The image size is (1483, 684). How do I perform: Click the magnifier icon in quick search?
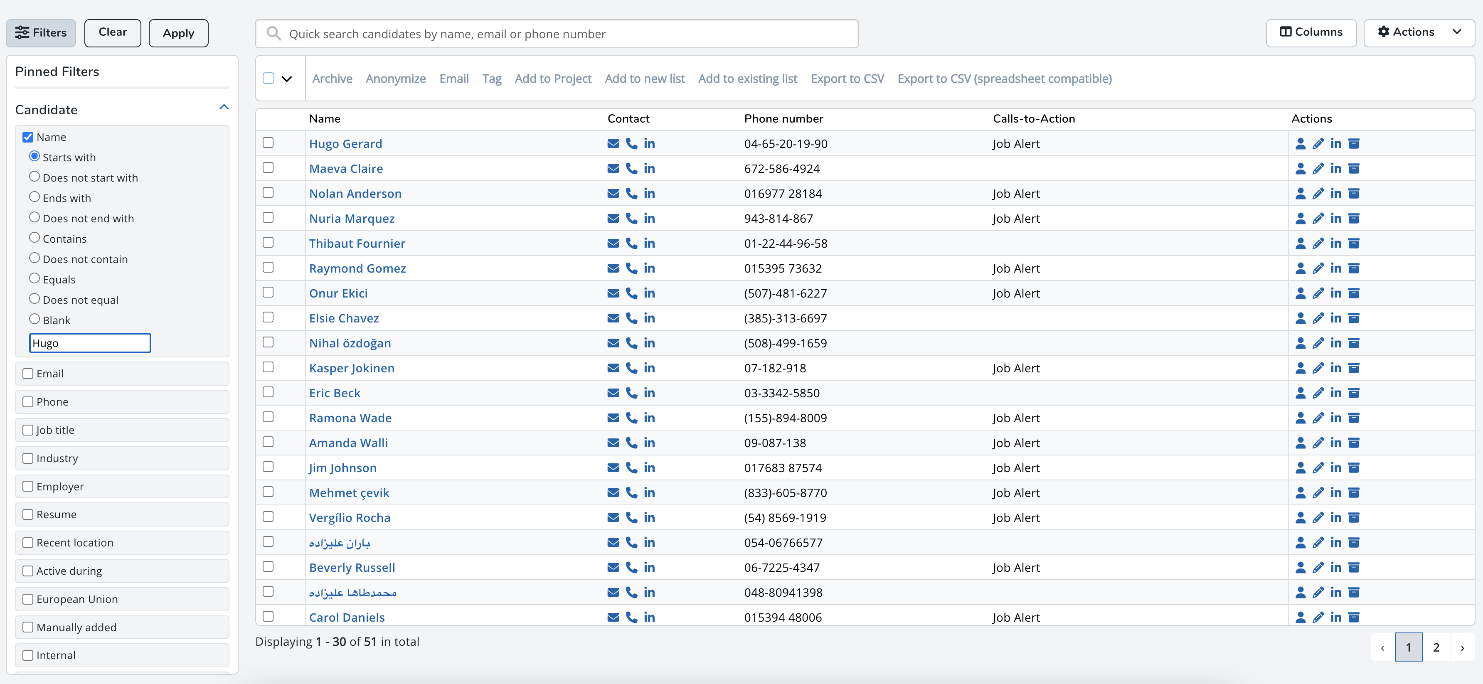[x=274, y=34]
